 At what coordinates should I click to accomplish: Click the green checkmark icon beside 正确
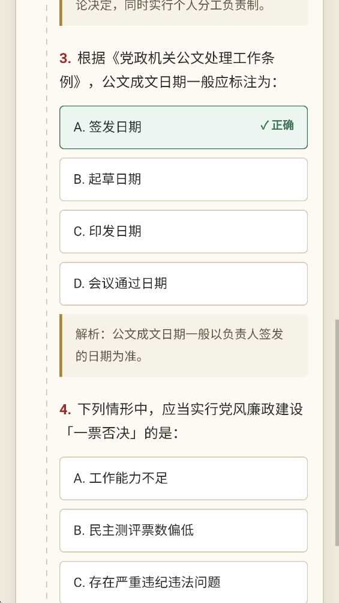(264, 126)
